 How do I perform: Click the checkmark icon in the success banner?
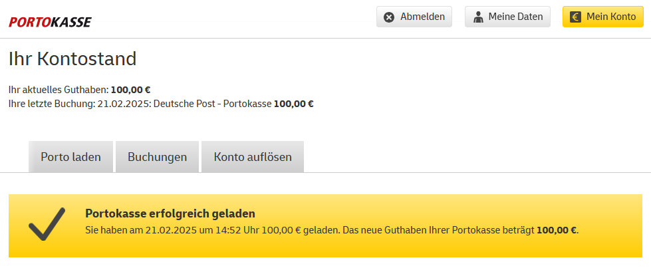pyautogui.click(x=47, y=225)
